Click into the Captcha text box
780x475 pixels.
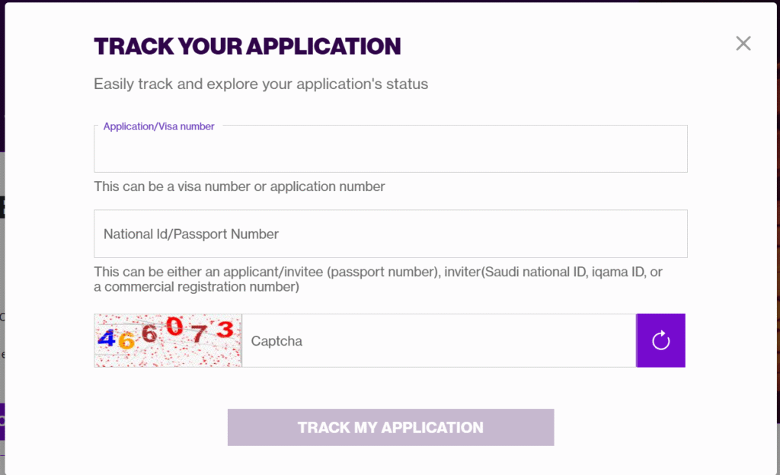438,341
